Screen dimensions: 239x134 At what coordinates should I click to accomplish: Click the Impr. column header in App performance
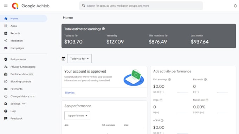126,125
